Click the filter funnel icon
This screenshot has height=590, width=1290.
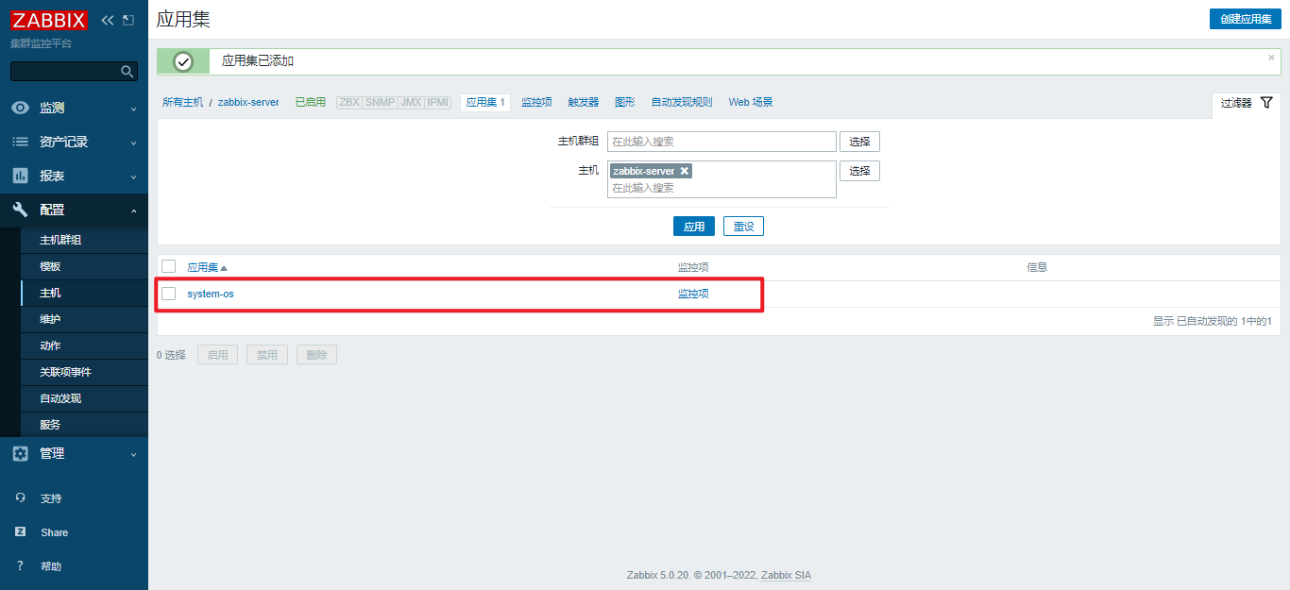coord(1266,103)
